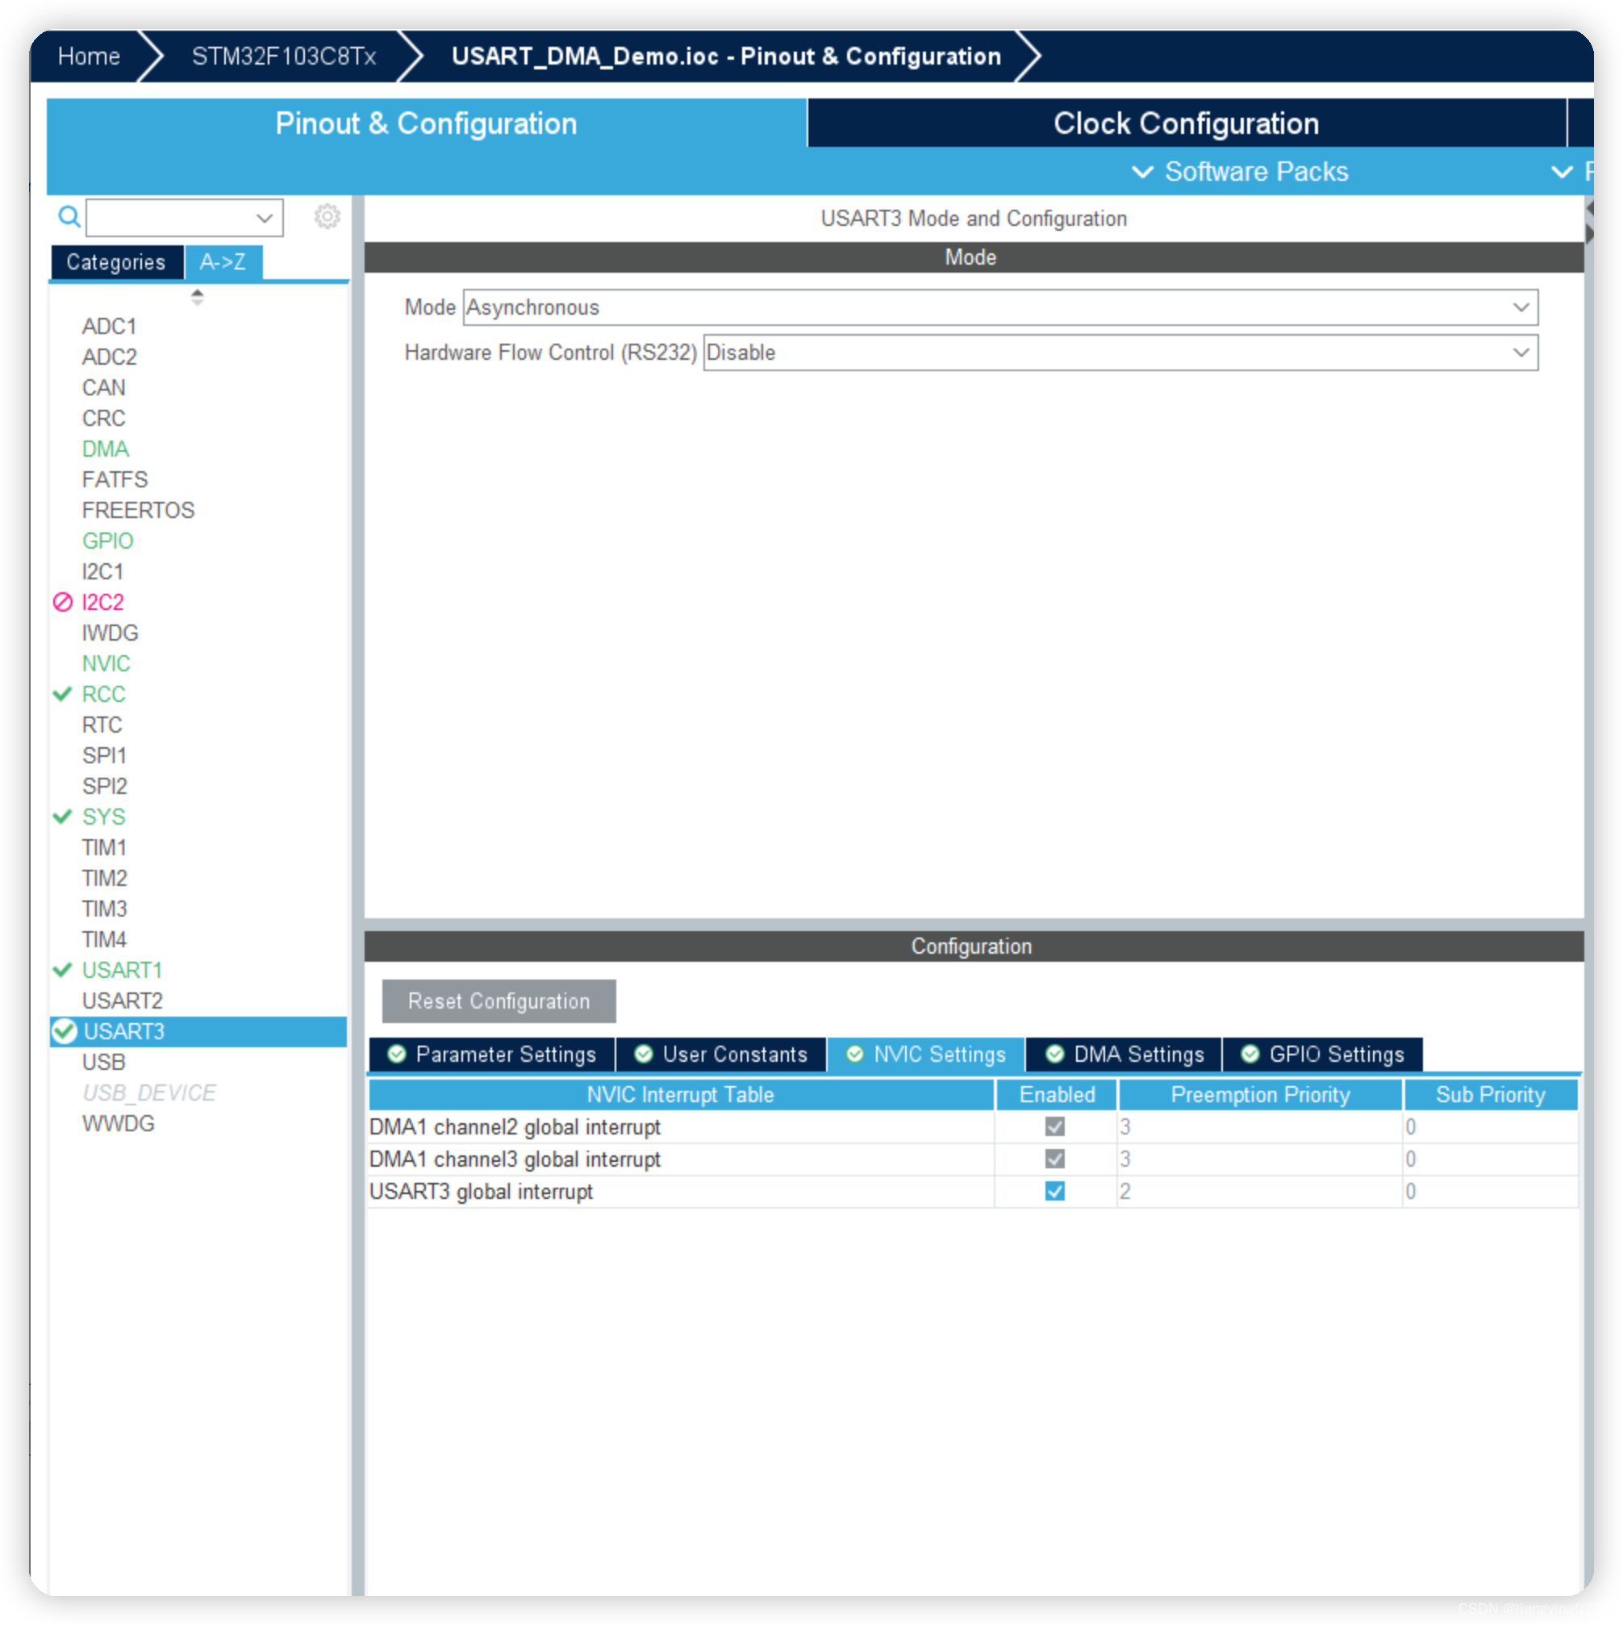Screen dimensions: 1623x1625
Task: Open the gear settings icon
Action: click(x=328, y=216)
